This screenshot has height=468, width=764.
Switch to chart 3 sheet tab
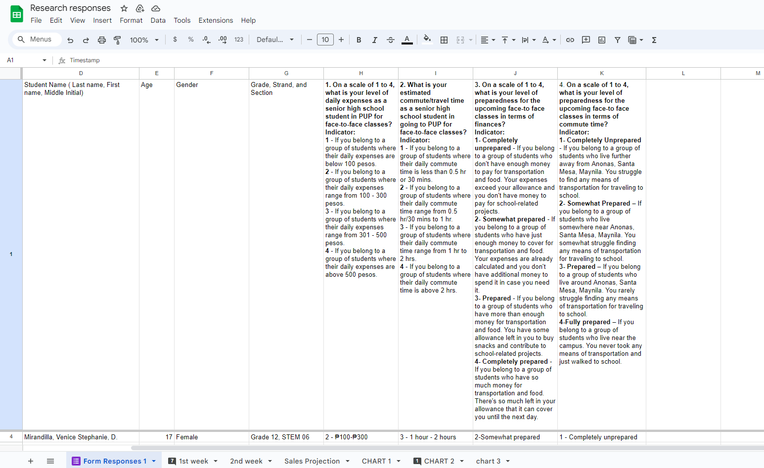pyautogui.click(x=488, y=461)
